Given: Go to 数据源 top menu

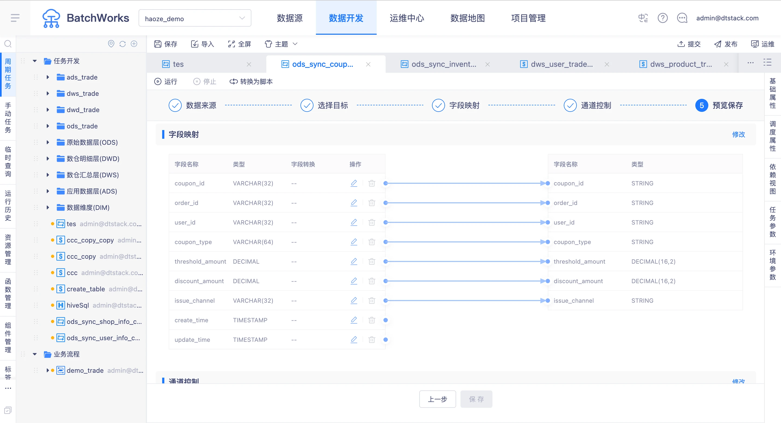Looking at the screenshot, I should pos(290,18).
